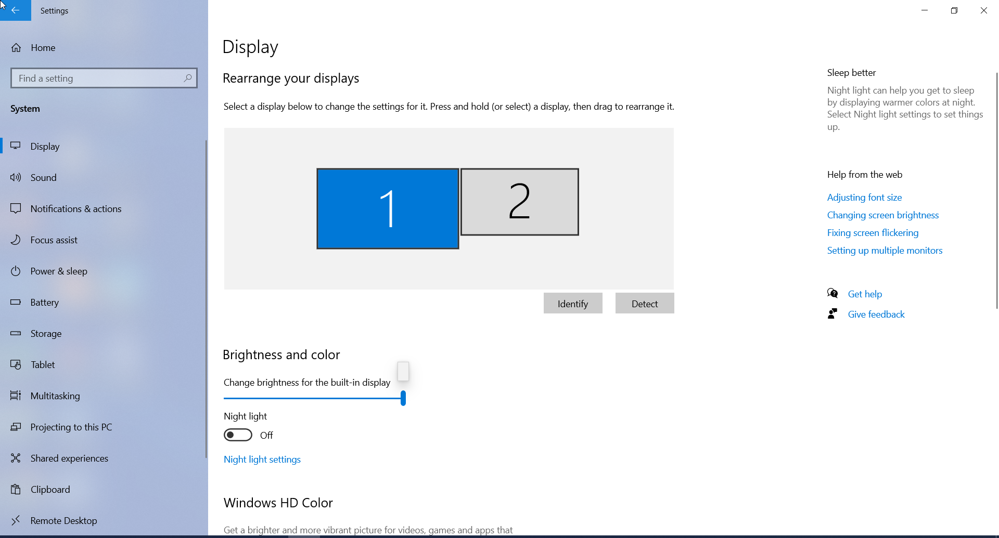Click the Remote Desktop icon
999x538 pixels.
(x=16, y=520)
